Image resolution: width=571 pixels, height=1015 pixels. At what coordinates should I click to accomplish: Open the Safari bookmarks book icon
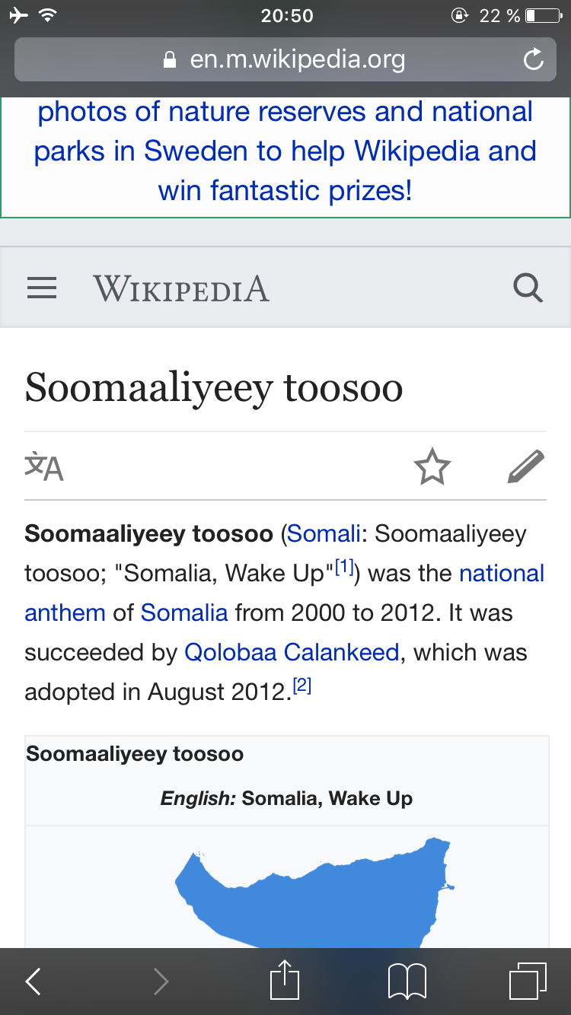[407, 982]
